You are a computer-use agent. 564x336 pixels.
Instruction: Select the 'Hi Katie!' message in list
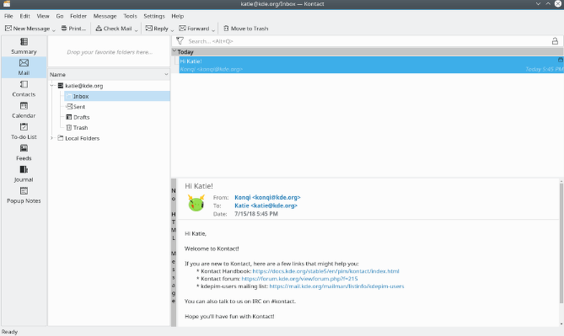tap(371, 65)
